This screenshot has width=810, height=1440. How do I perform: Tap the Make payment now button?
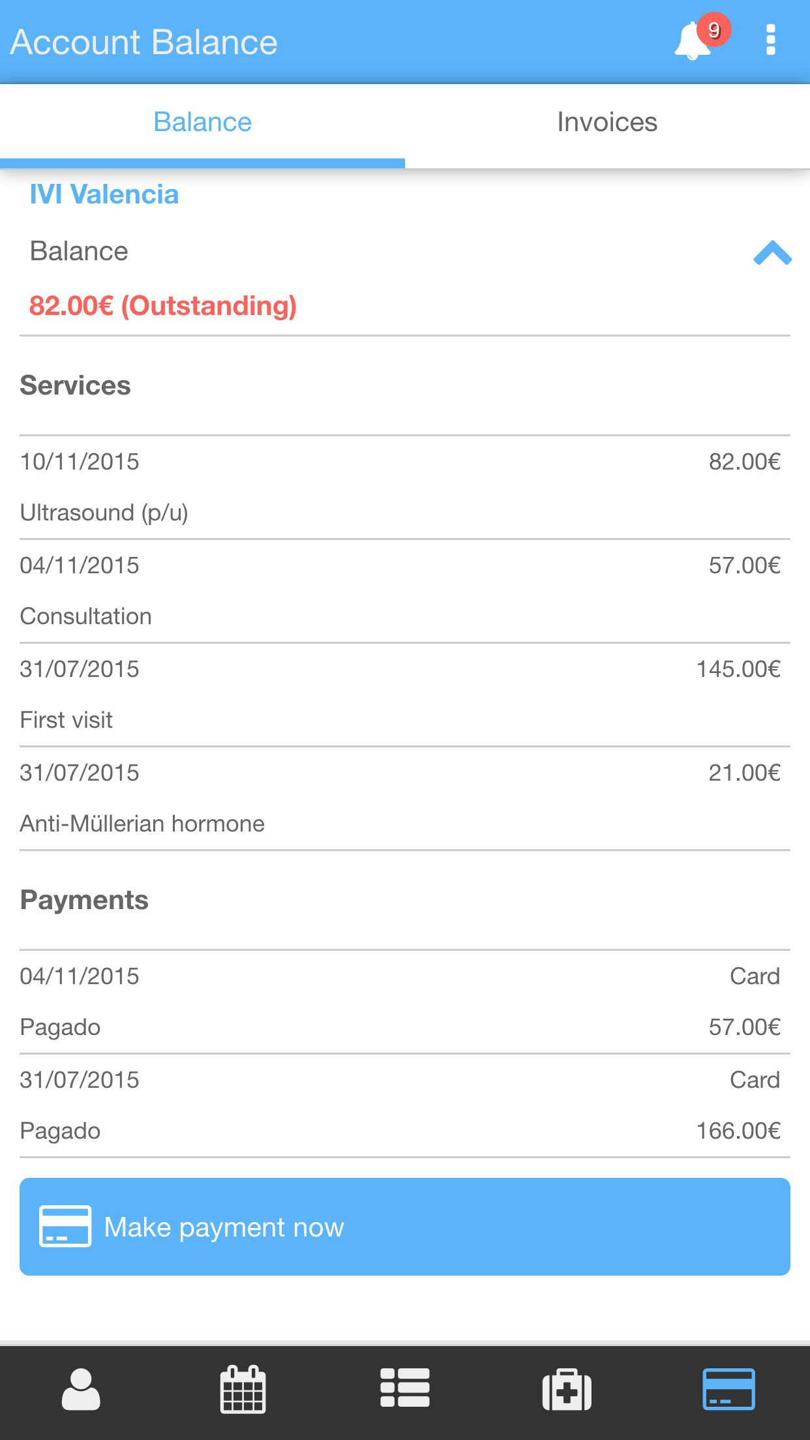click(405, 1227)
